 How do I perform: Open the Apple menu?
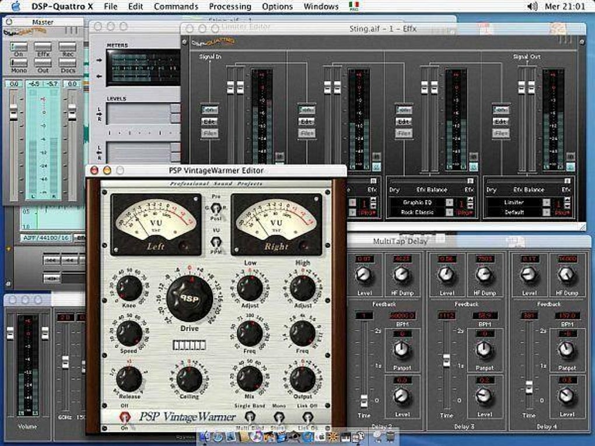(x=16, y=6)
